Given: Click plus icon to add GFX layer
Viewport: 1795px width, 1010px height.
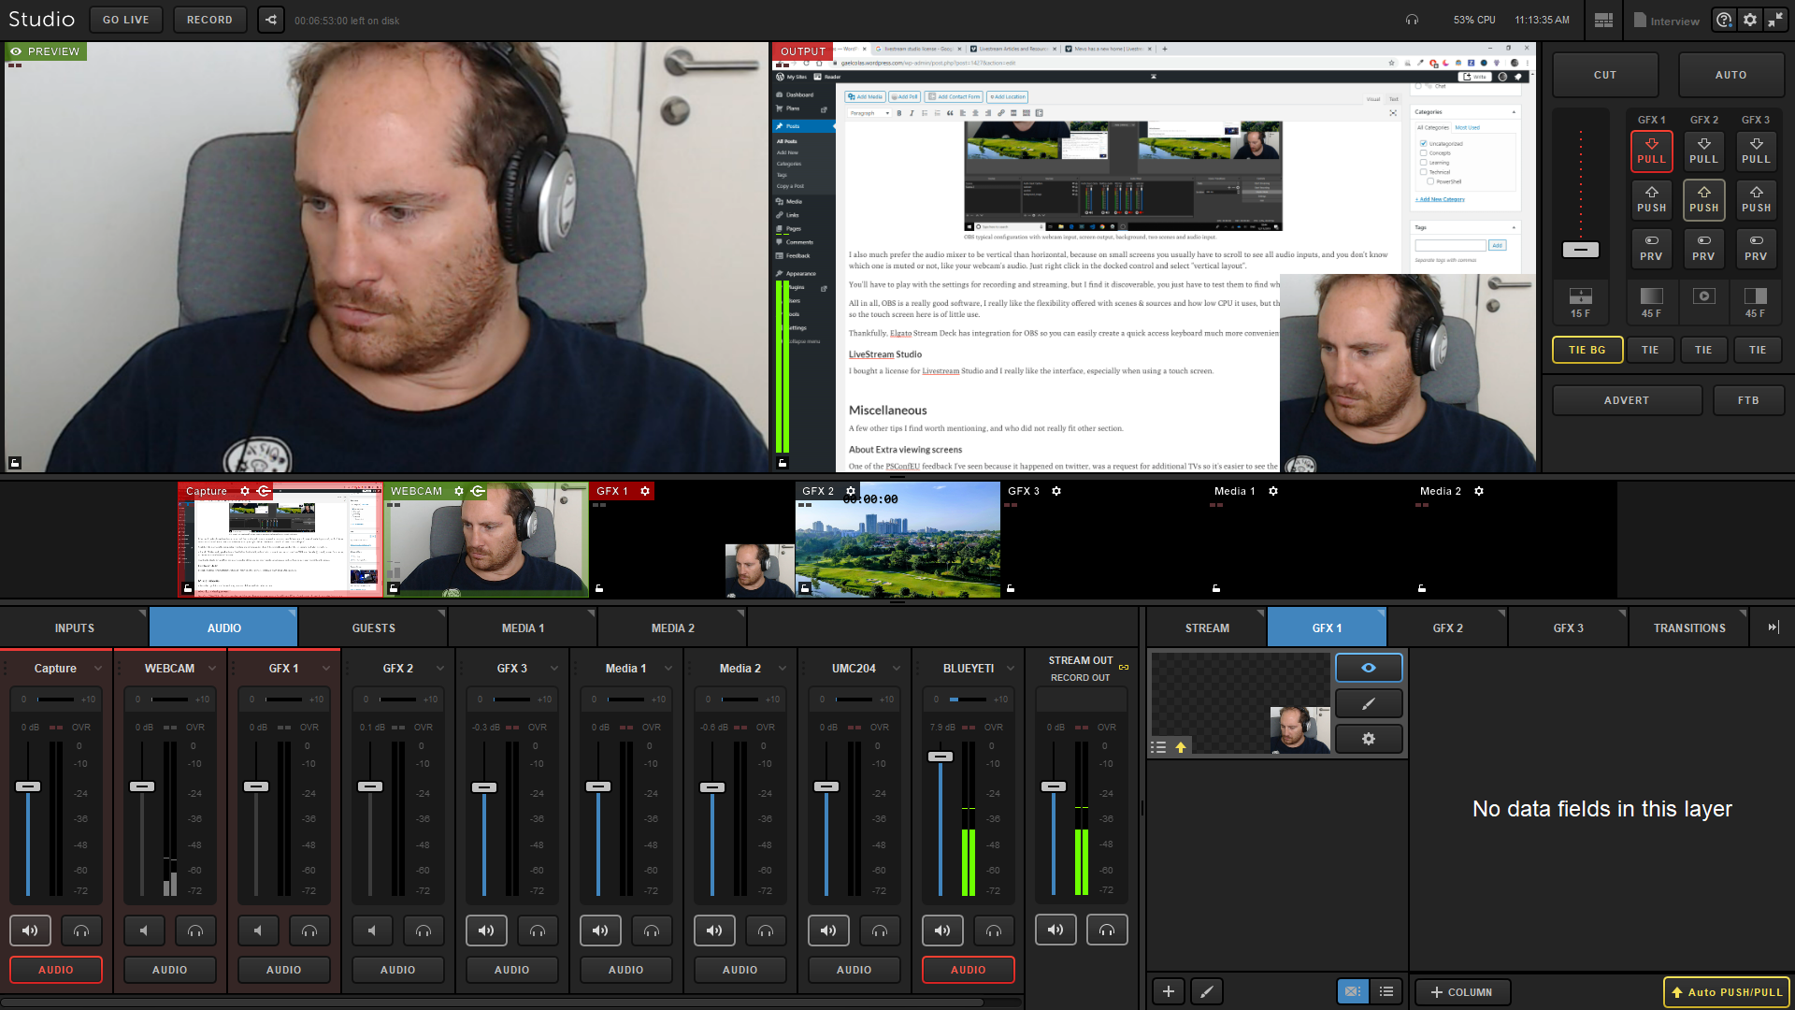Looking at the screenshot, I should pyautogui.click(x=1168, y=991).
